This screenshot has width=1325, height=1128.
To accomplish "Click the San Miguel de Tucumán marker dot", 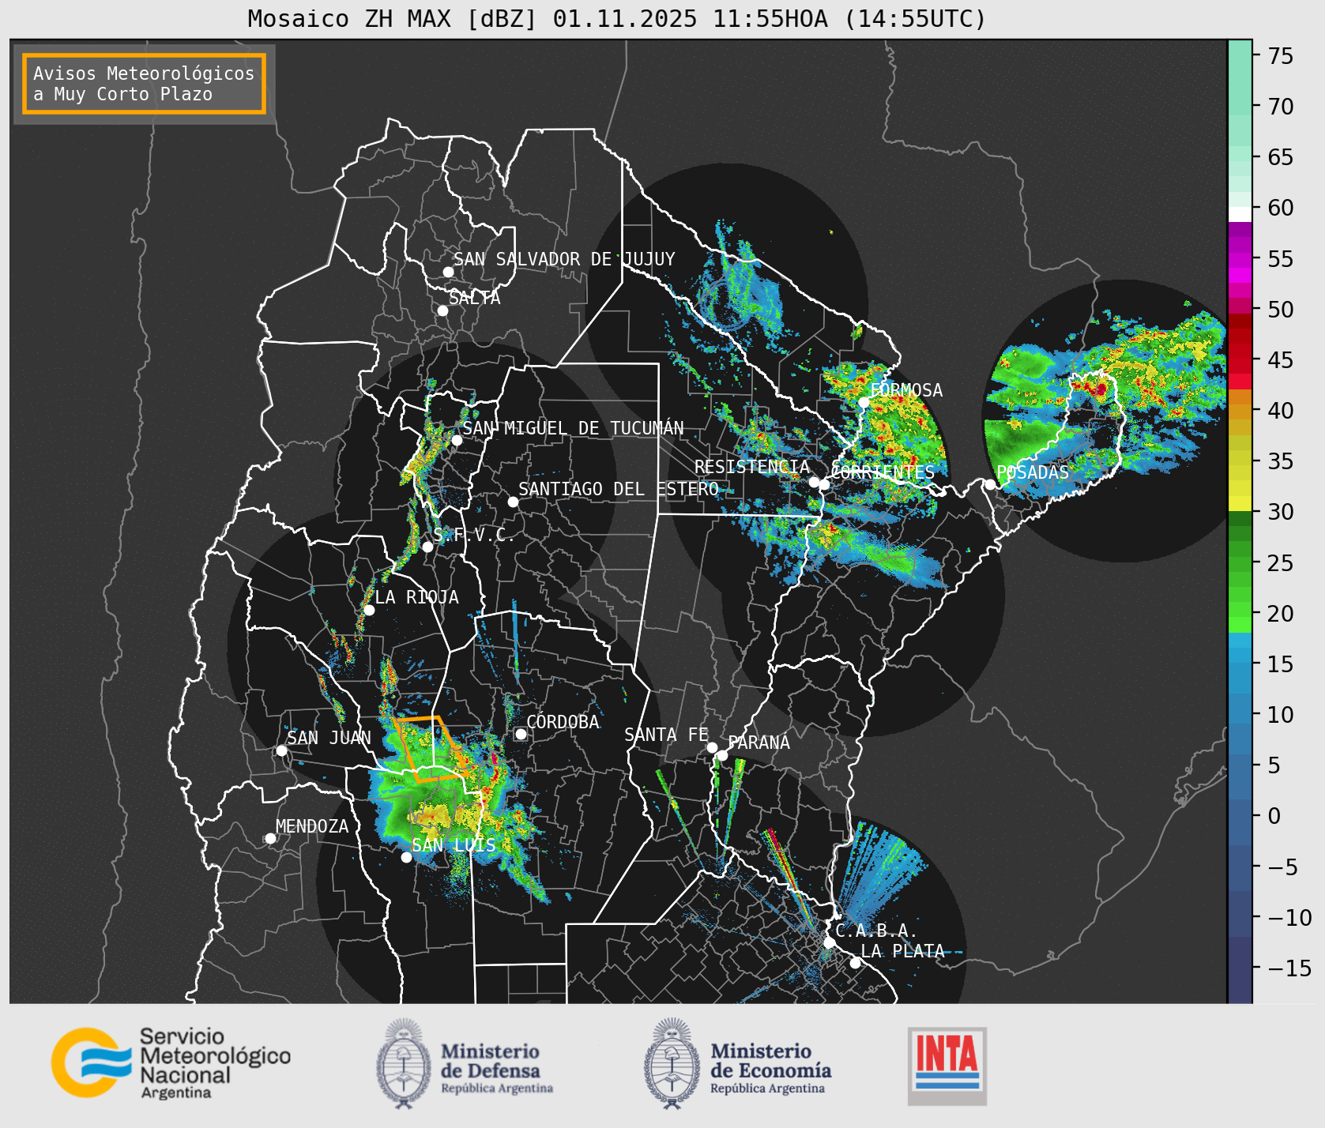I will pos(456,440).
